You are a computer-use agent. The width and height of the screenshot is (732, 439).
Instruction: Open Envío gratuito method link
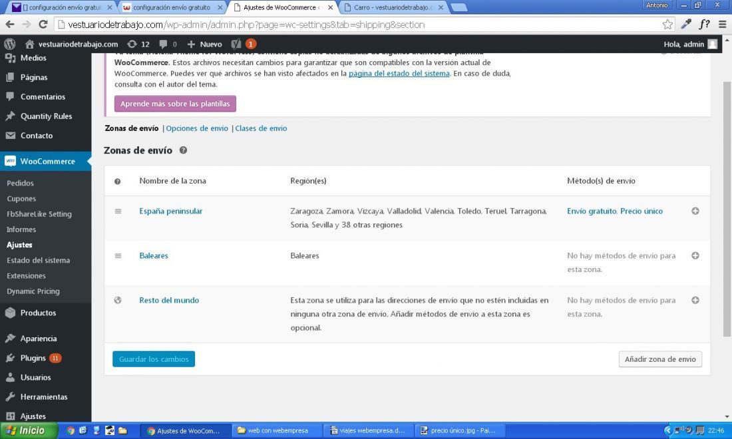(592, 211)
